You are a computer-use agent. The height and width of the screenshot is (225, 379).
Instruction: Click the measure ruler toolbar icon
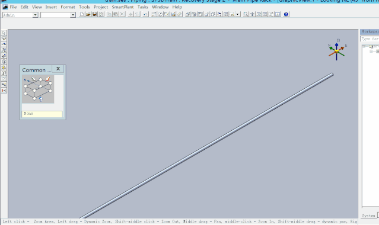179,14
